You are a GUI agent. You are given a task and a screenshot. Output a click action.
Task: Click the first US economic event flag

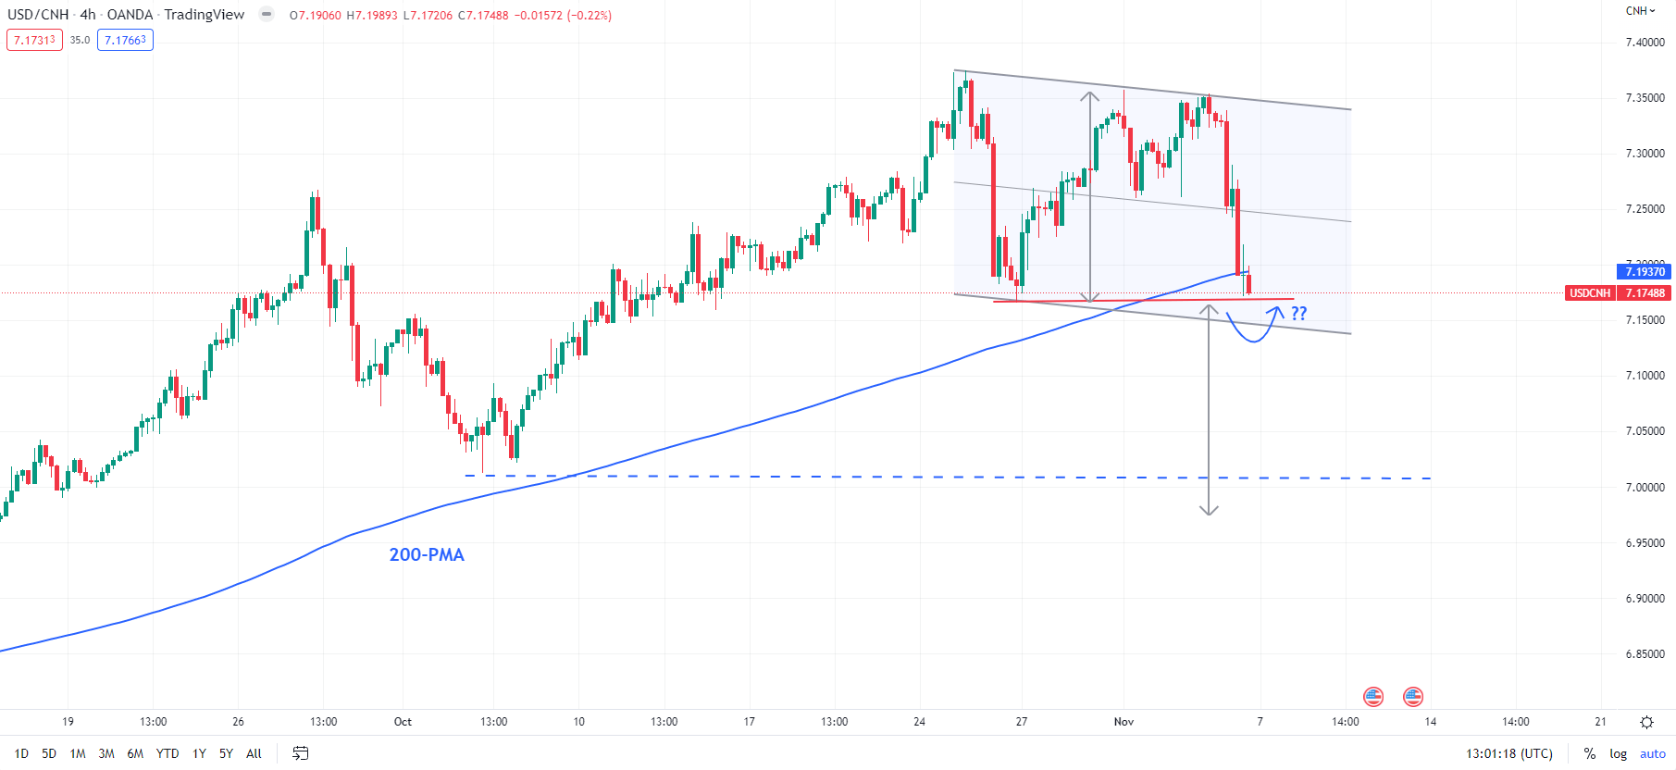(1373, 697)
